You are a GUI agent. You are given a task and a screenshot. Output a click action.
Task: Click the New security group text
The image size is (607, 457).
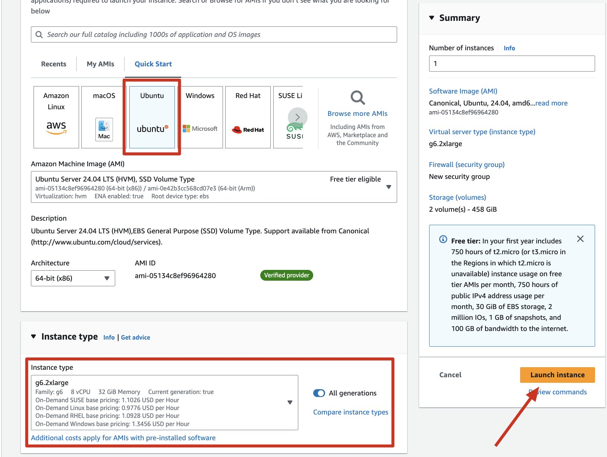pyautogui.click(x=459, y=177)
